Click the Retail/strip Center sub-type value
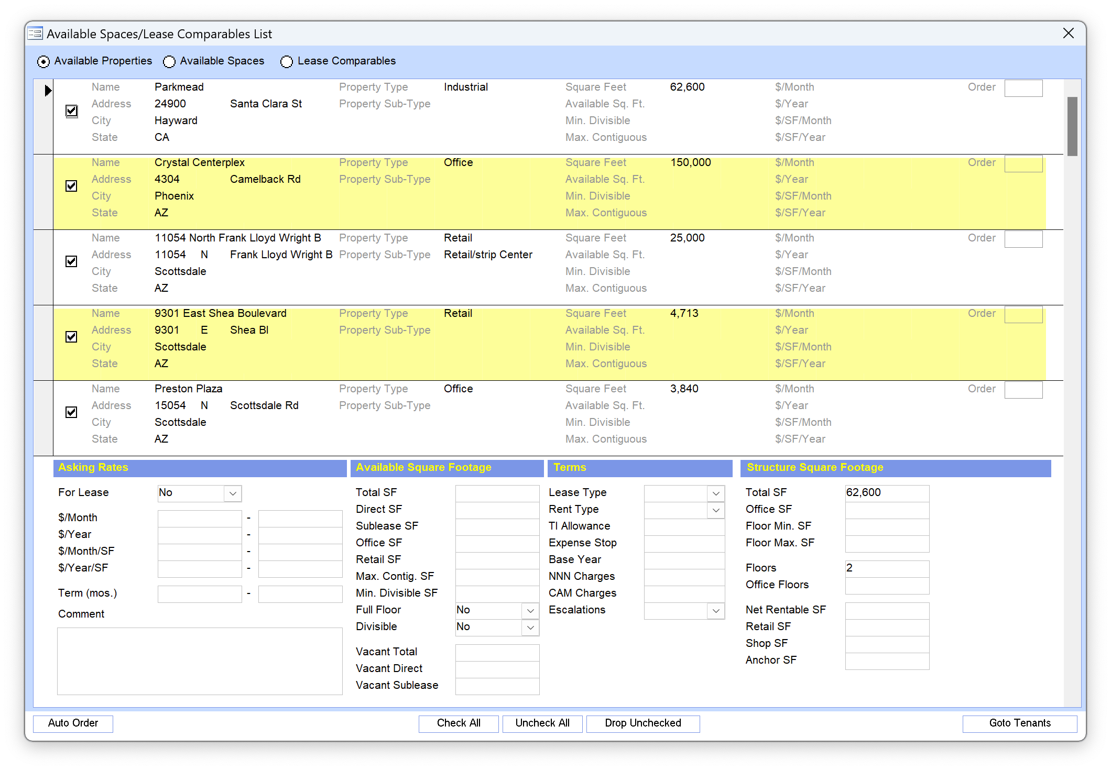Viewport: 1111px width, 770px height. (x=488, y=255)
